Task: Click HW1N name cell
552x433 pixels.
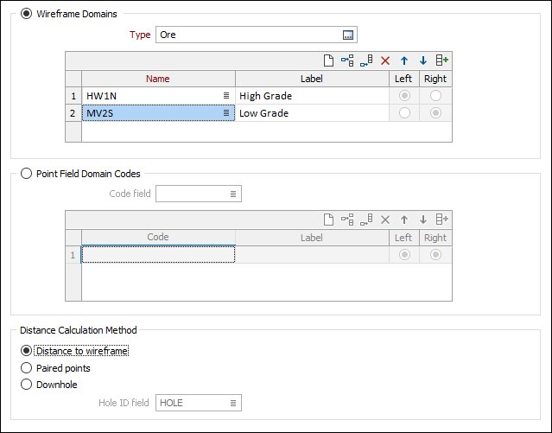Action: (158, 96)
